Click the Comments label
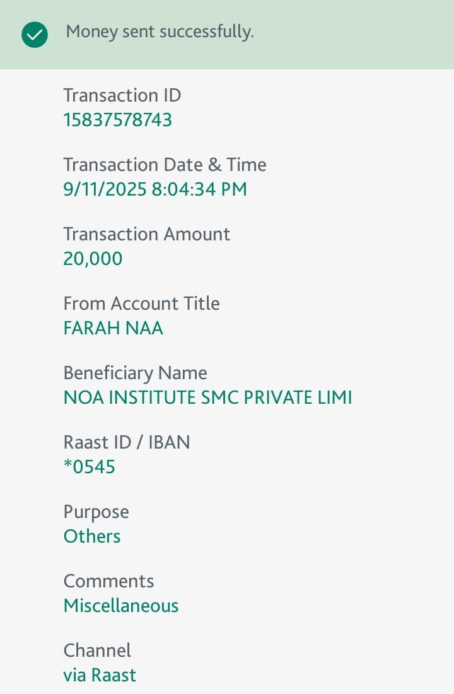 click(108, 581)
